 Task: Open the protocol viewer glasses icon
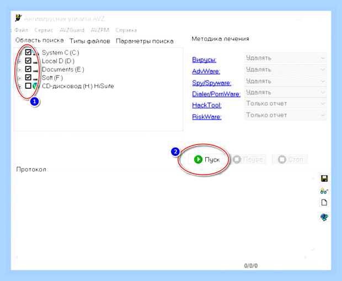(x=324, y=191)
